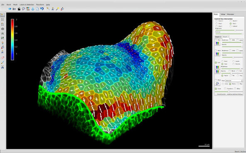Open the mesh View dropdown showing Selected
Screen dimensions: 246x153
tap(234, 81)
